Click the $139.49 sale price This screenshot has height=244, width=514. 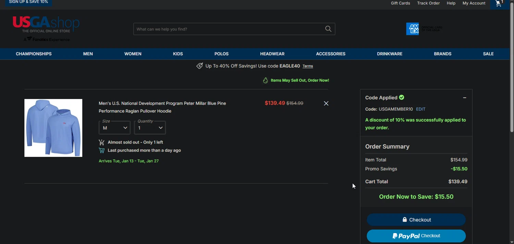(x=275, y=103)
